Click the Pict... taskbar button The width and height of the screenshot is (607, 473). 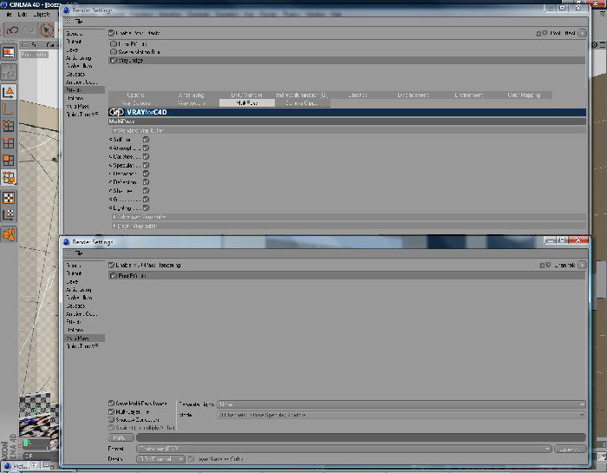(16, 466)
